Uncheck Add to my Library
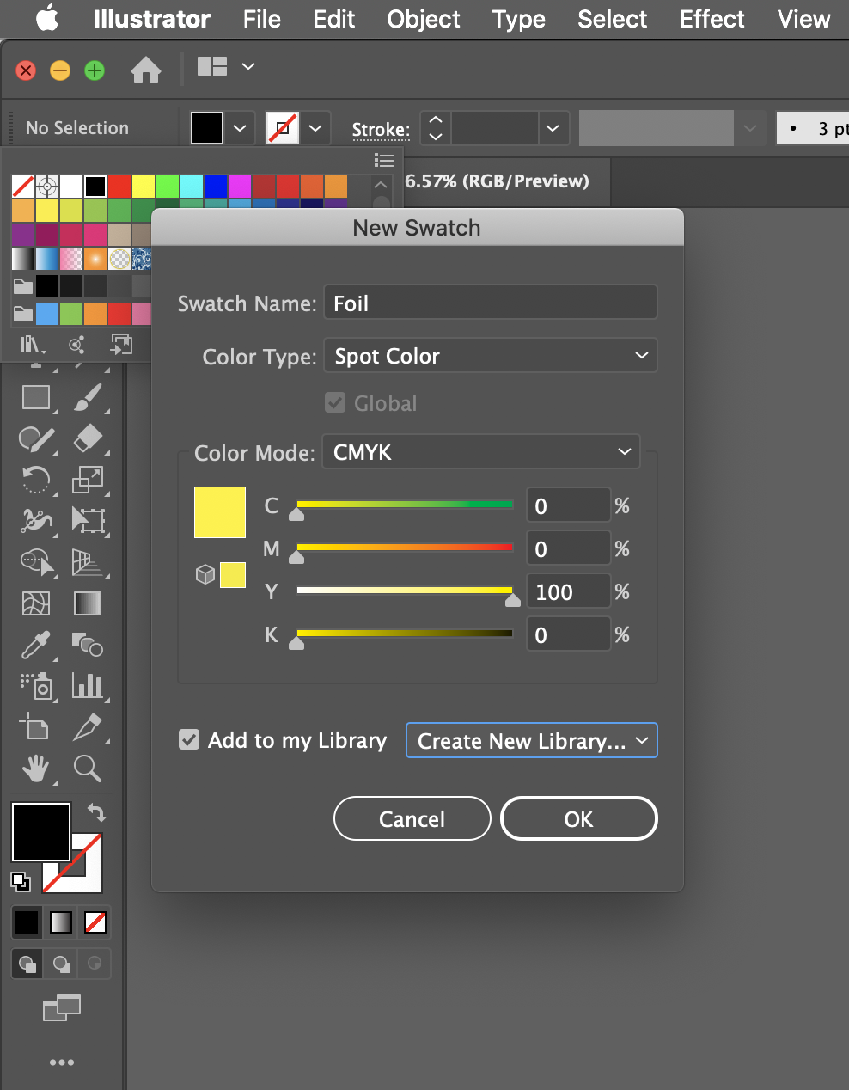This screenshot has width=849, height=1090. (189, 739)
